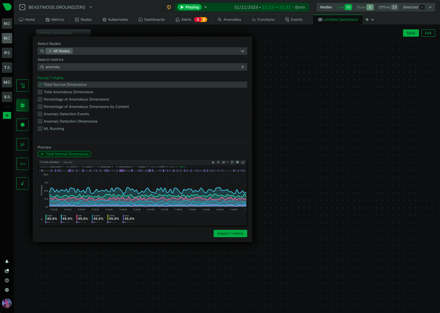
Task: Open the Kubernetes menu item
Action: pyautogui.click(x=115, y=19)
